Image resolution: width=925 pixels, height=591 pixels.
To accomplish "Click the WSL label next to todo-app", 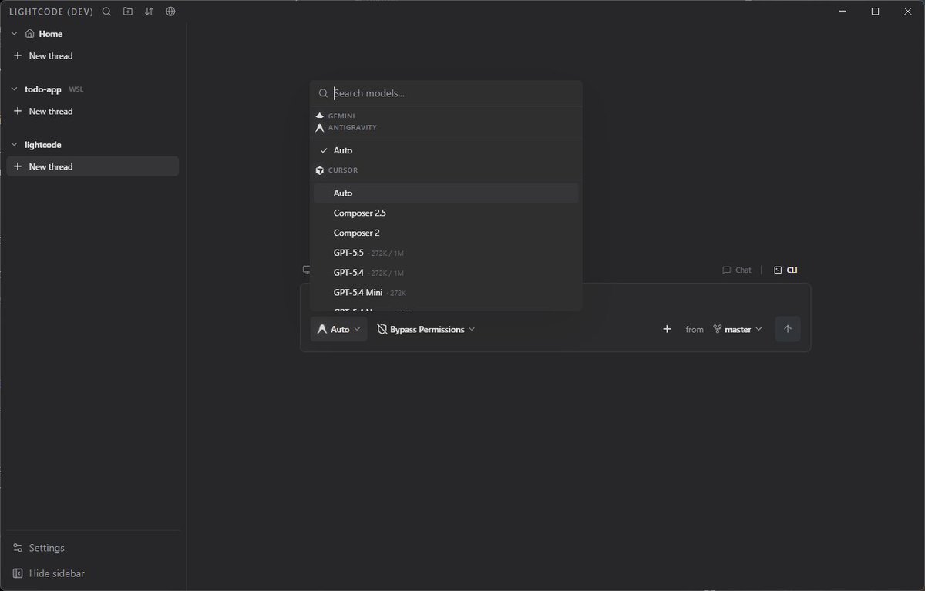I will coord(76,89).
